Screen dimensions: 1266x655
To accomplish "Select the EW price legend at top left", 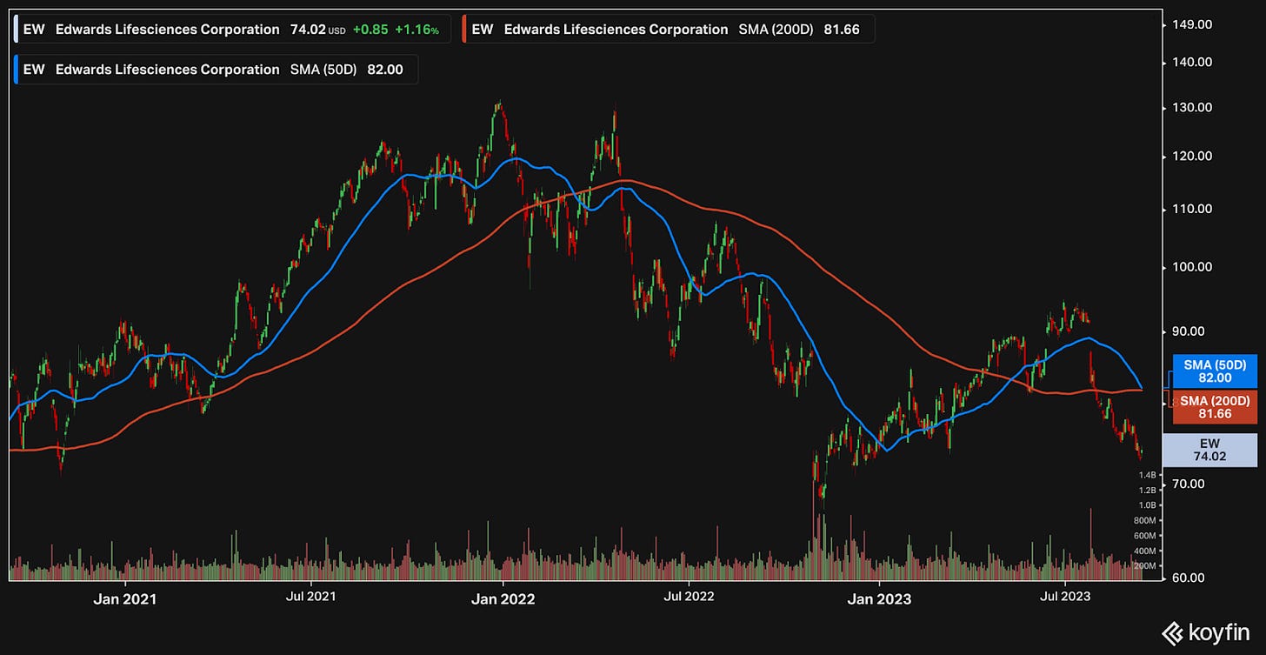I will (x=233, y=29).
